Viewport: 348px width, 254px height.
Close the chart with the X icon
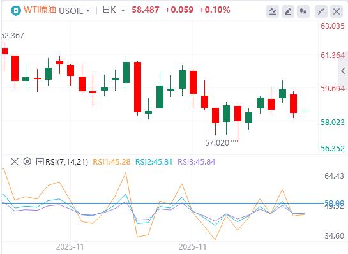click(x=337, y=11)
